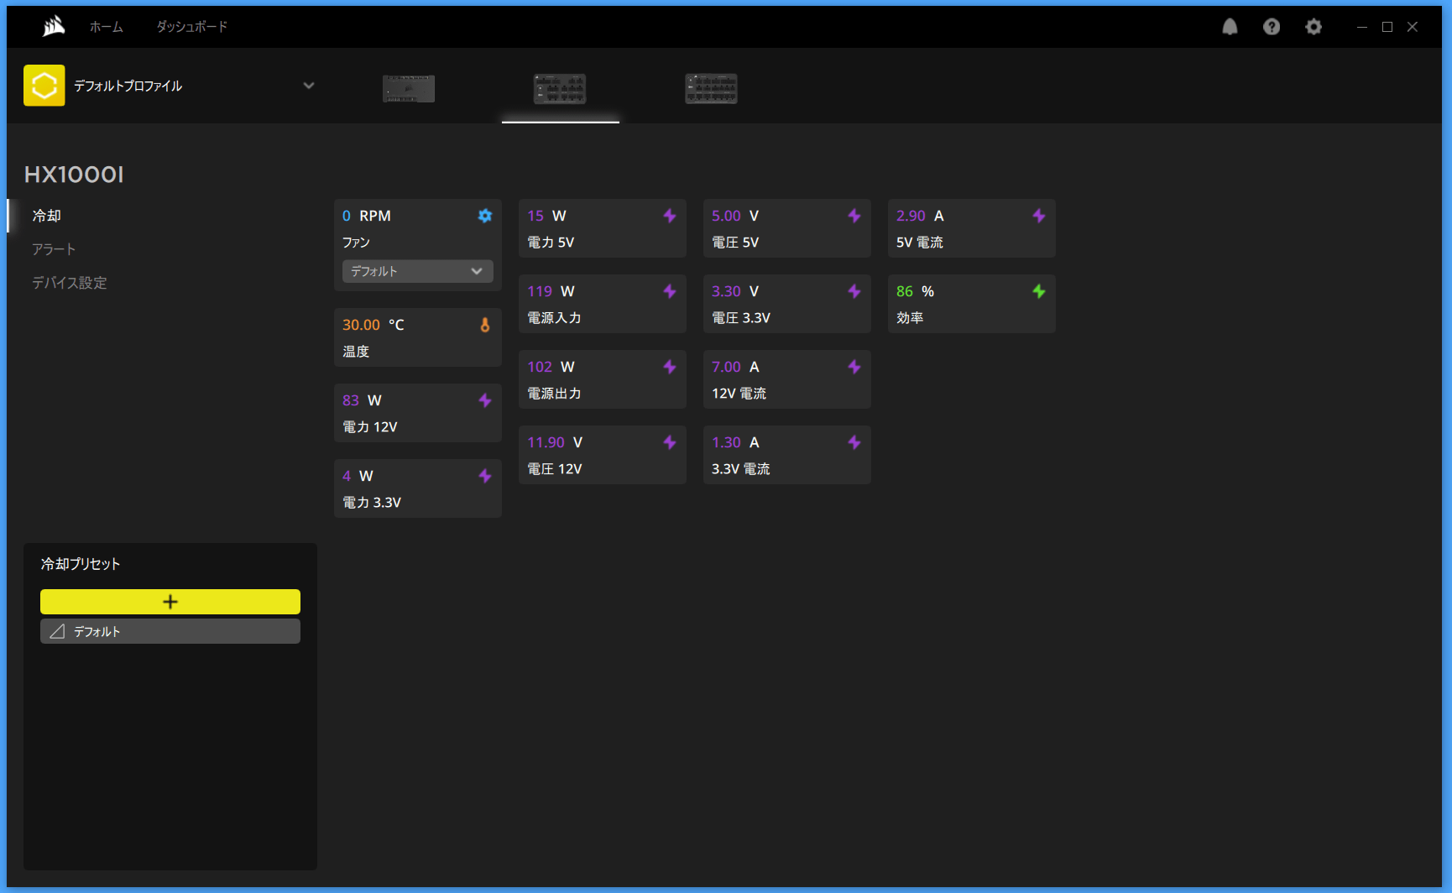Click lightning icon on 電圧 3.3V card
Viewport: 1452px width, 893px height.
[854, 291]
